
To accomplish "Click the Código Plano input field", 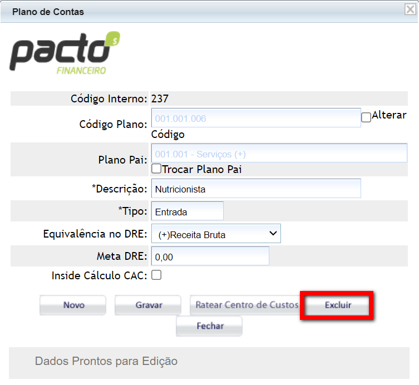I will point(256,118).
